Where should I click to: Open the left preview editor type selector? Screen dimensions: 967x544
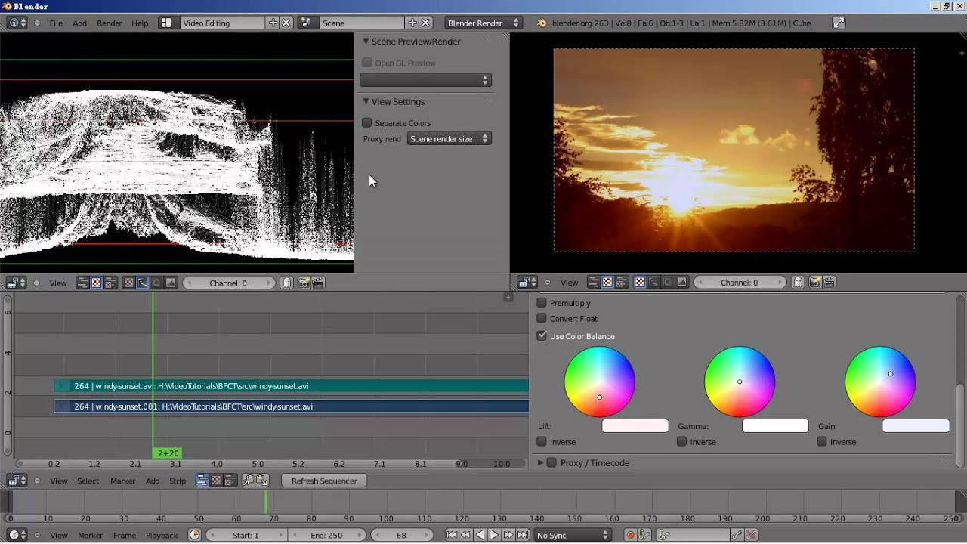tap(17, 283)
